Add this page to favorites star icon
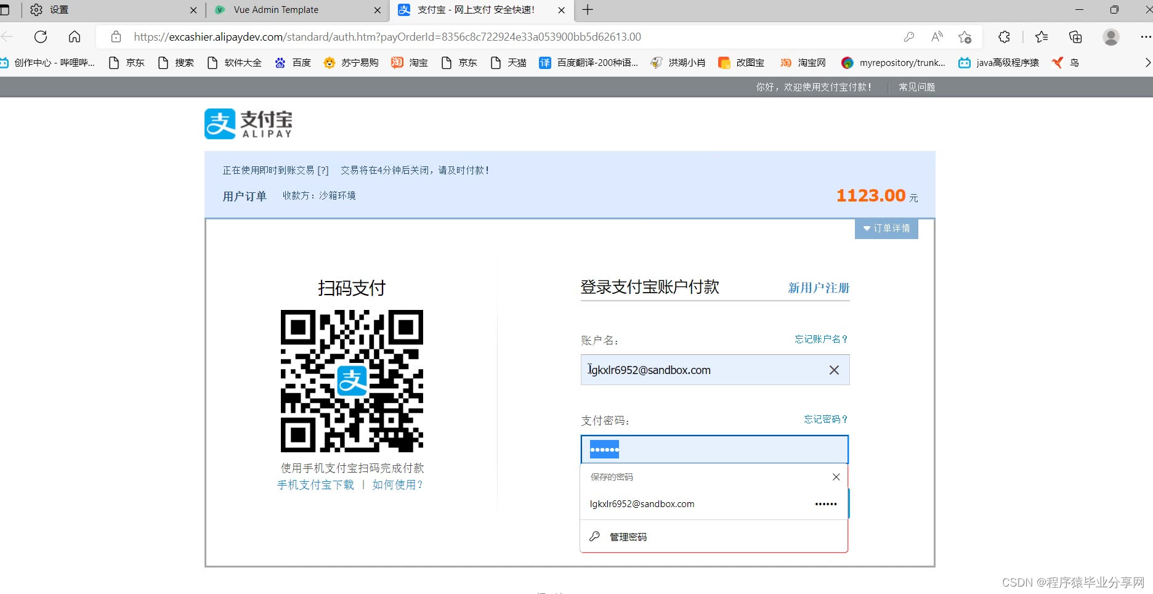 click(965, 37)
